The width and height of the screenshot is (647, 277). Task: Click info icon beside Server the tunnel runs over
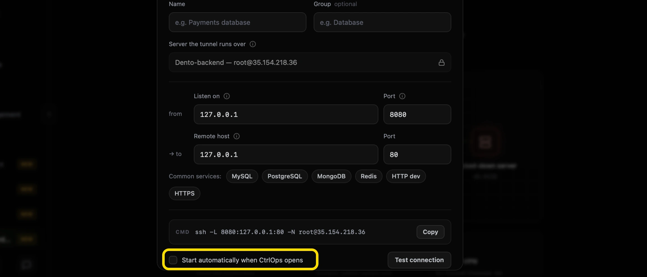(x=253, y=44)
